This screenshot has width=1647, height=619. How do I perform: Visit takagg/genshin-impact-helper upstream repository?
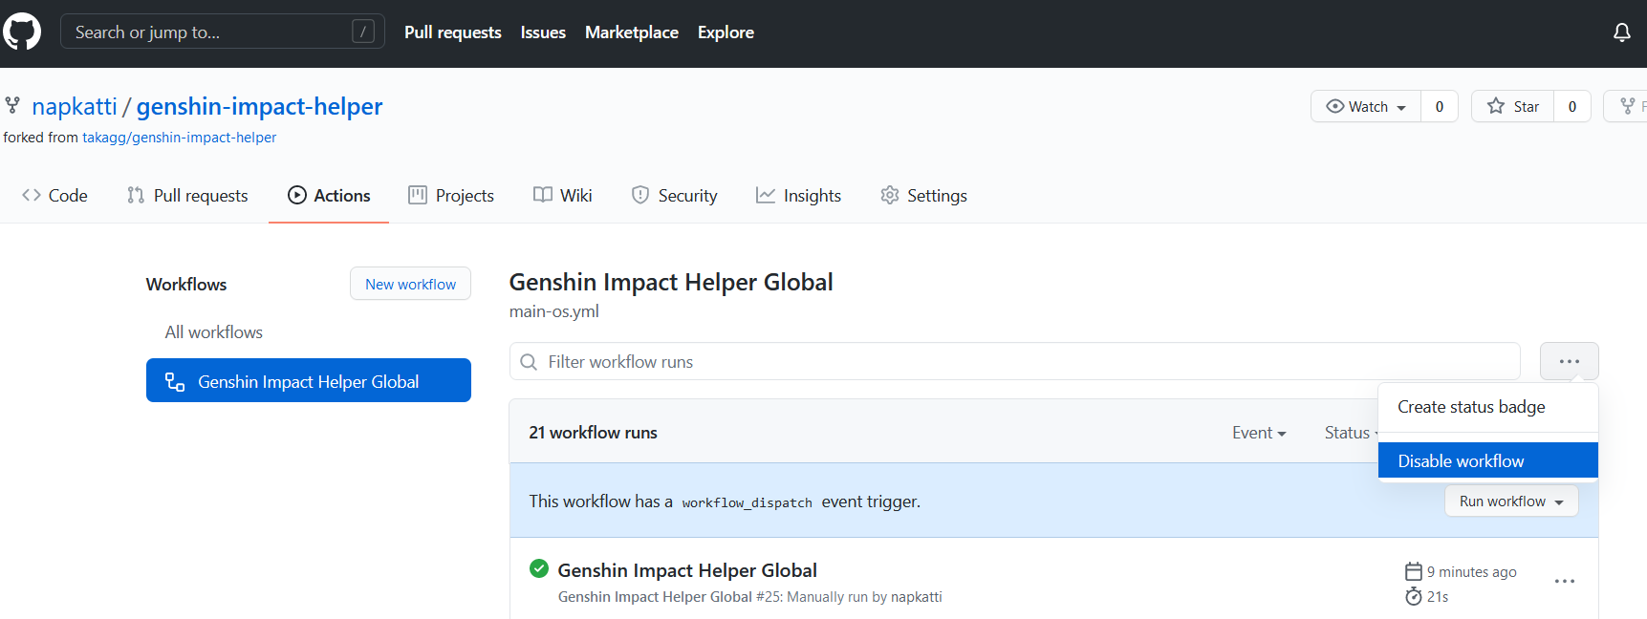tap(179, 138)
